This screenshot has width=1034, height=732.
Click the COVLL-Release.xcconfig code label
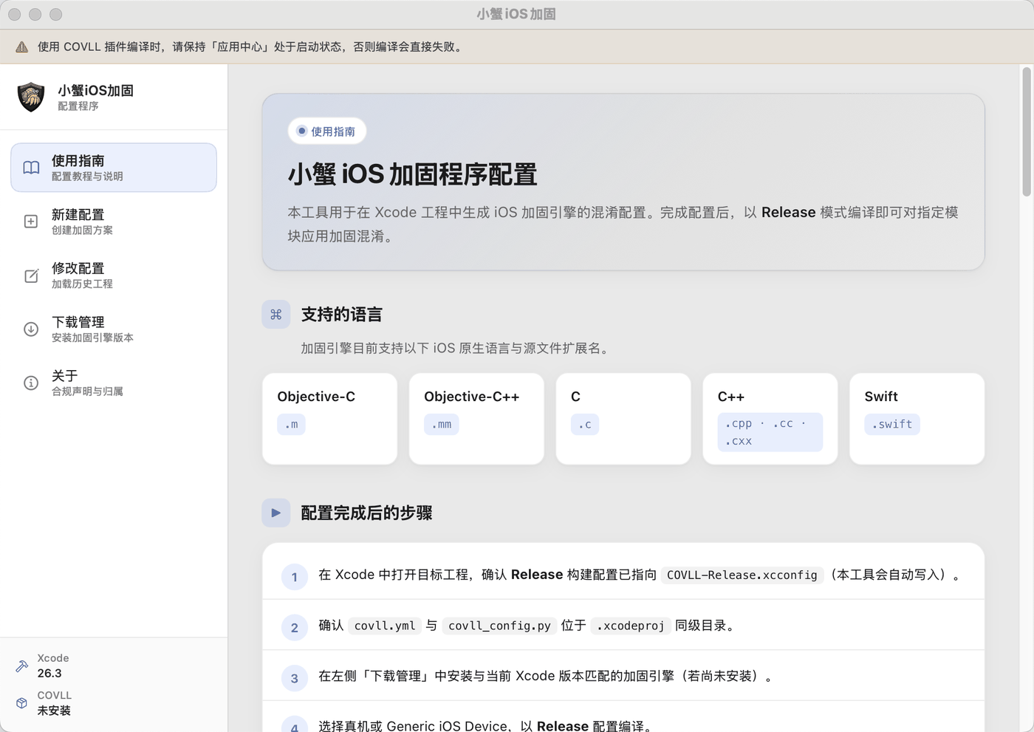coord(742,575)
